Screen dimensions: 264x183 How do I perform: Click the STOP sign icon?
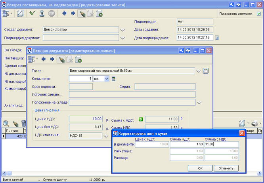tap(52, 13)
